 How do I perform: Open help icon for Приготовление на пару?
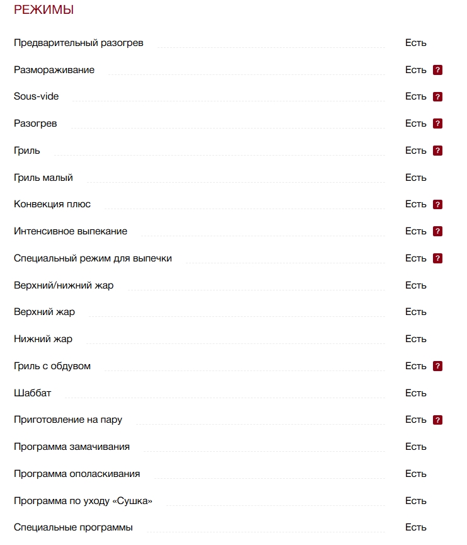pos(437,420)
